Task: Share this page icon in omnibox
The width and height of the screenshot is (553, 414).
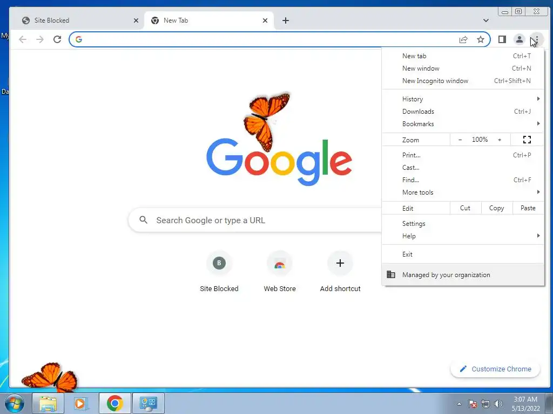Action: [463, 39]
